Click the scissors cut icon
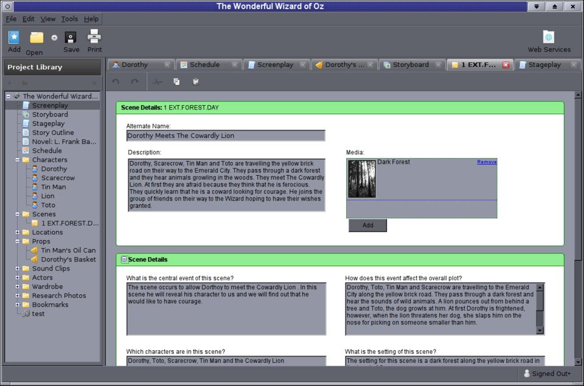The image size is (584, 386). pos(158,81)
